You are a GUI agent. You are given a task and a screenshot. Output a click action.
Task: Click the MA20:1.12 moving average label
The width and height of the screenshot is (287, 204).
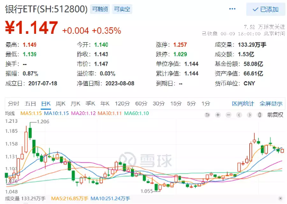pyautogui.click(x=83, y=113)
